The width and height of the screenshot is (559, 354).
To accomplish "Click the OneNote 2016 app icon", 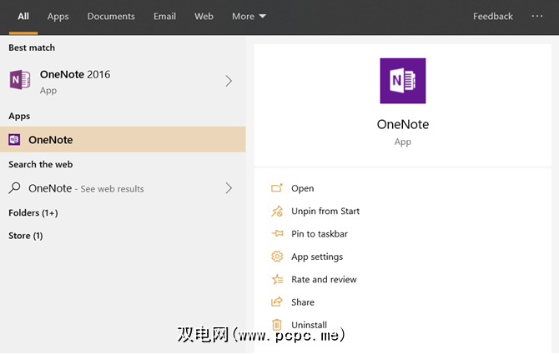I will coord(20,81).
